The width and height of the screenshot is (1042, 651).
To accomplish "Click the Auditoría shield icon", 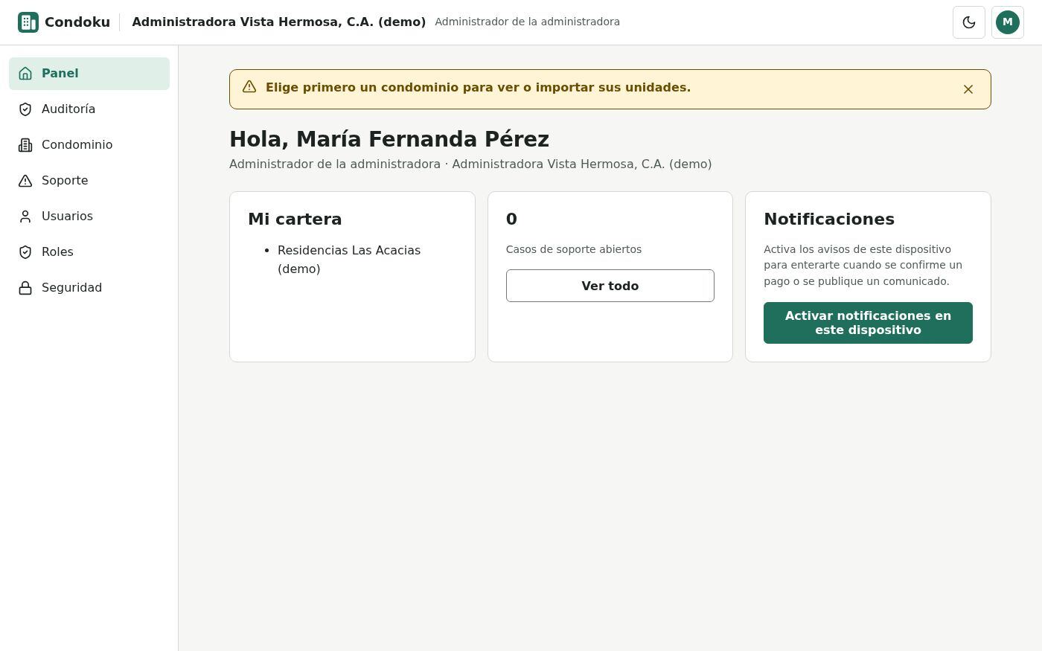I will pyautogui.click(x=25, y=109).
